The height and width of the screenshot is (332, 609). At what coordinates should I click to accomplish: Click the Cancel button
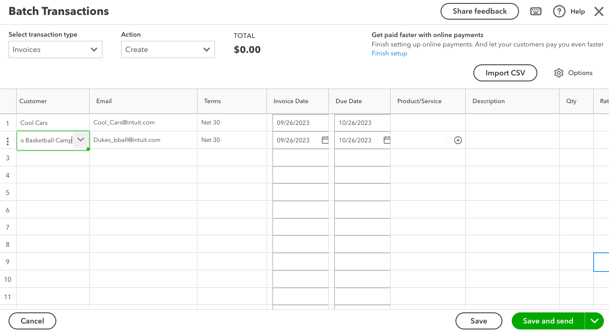(32, 321)
